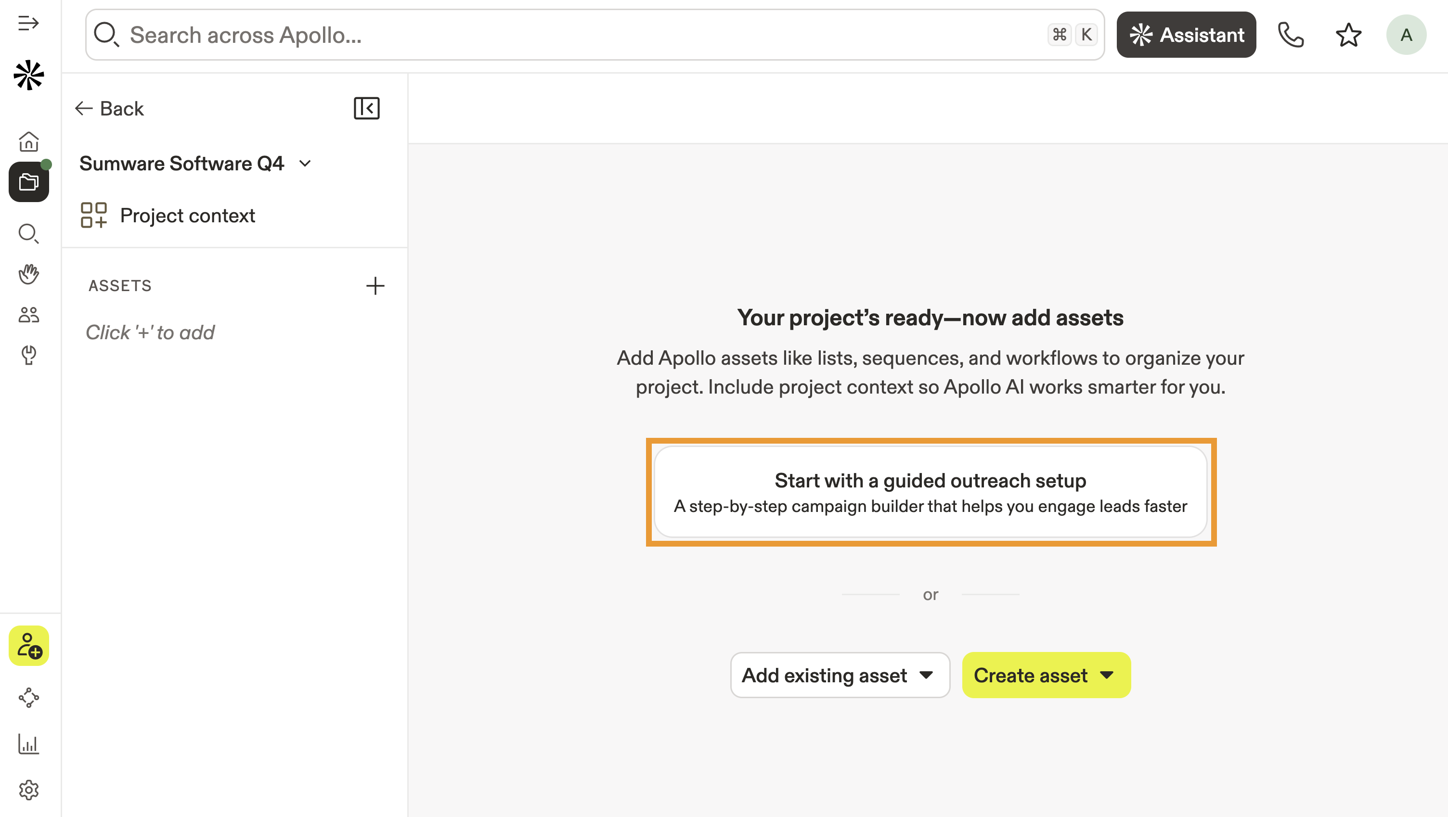Click the Apollo logo icon
Image resolution: width=1448 pixels, height=817 pixels.
[x=29, y=75]
